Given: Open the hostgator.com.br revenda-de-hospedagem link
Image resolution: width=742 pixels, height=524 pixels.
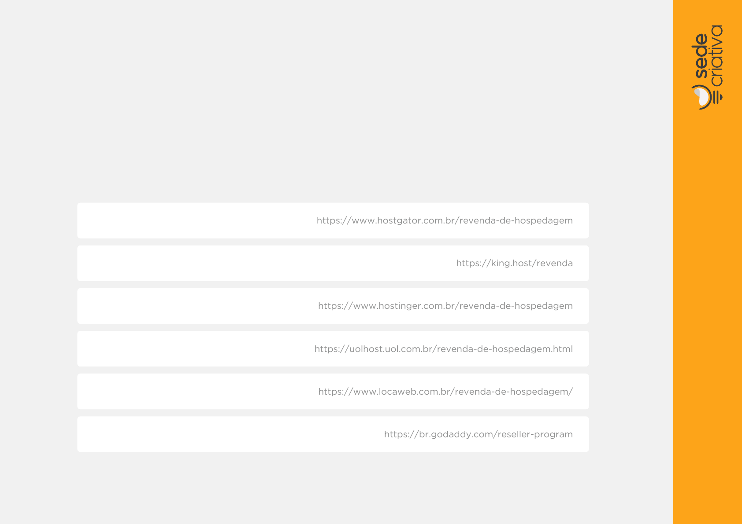Looking at the screenshot, I should coord(445,220).
